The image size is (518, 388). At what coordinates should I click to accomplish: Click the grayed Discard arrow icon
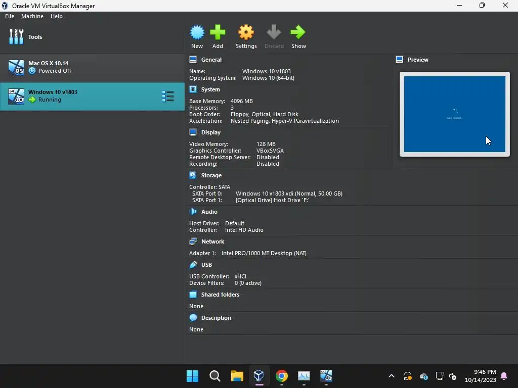[274, 32]
